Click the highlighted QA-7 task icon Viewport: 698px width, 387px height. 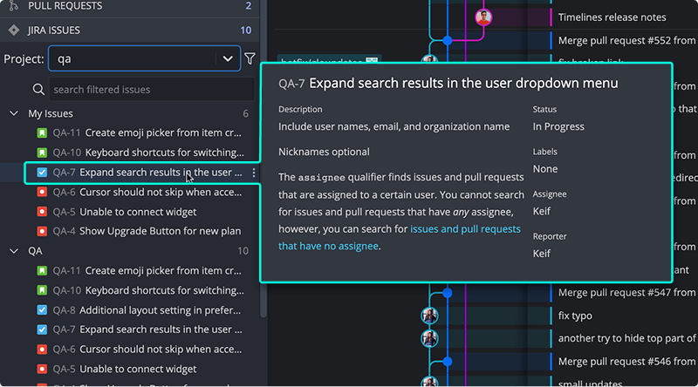point(42,173)
